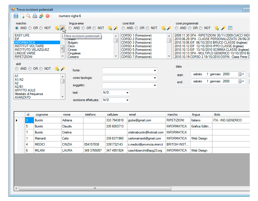Click the save floppy disk toolbar icon

click(x=16, y=16)
